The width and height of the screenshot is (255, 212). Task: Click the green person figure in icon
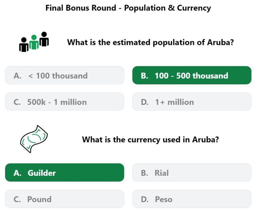click(34, 42)
